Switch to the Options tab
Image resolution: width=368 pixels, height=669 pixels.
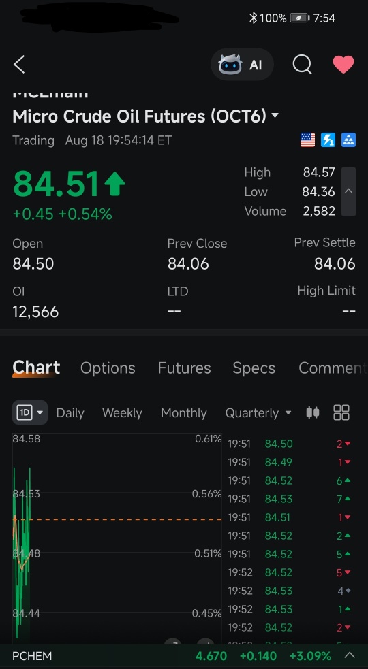click(x=108, y=368)
